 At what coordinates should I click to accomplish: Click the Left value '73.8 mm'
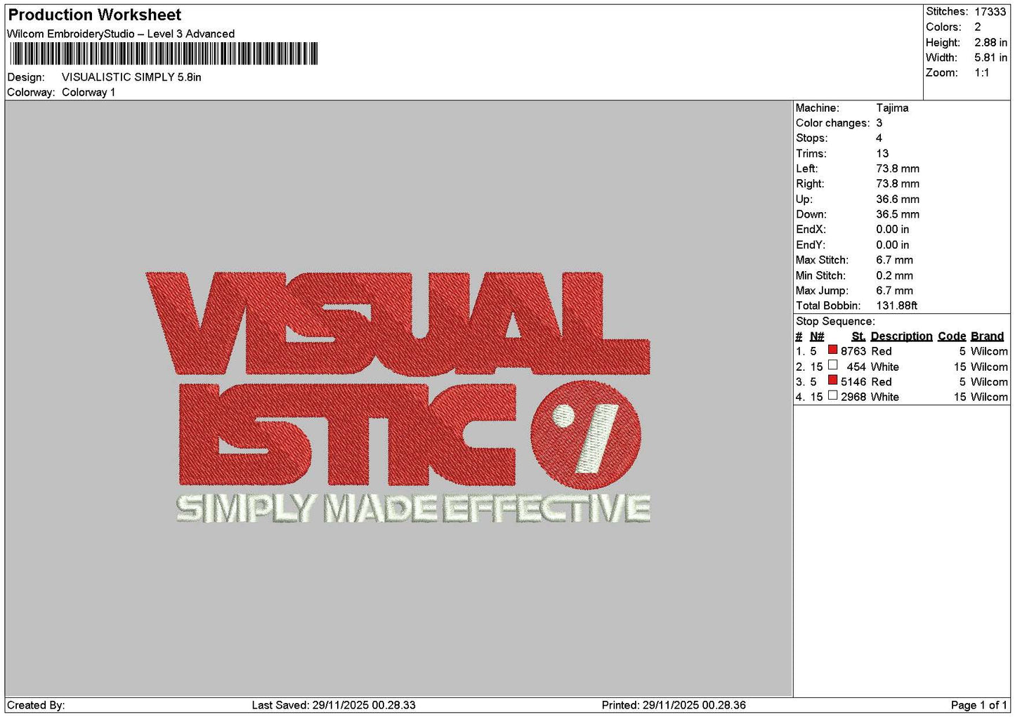click(x=898, y=169)
